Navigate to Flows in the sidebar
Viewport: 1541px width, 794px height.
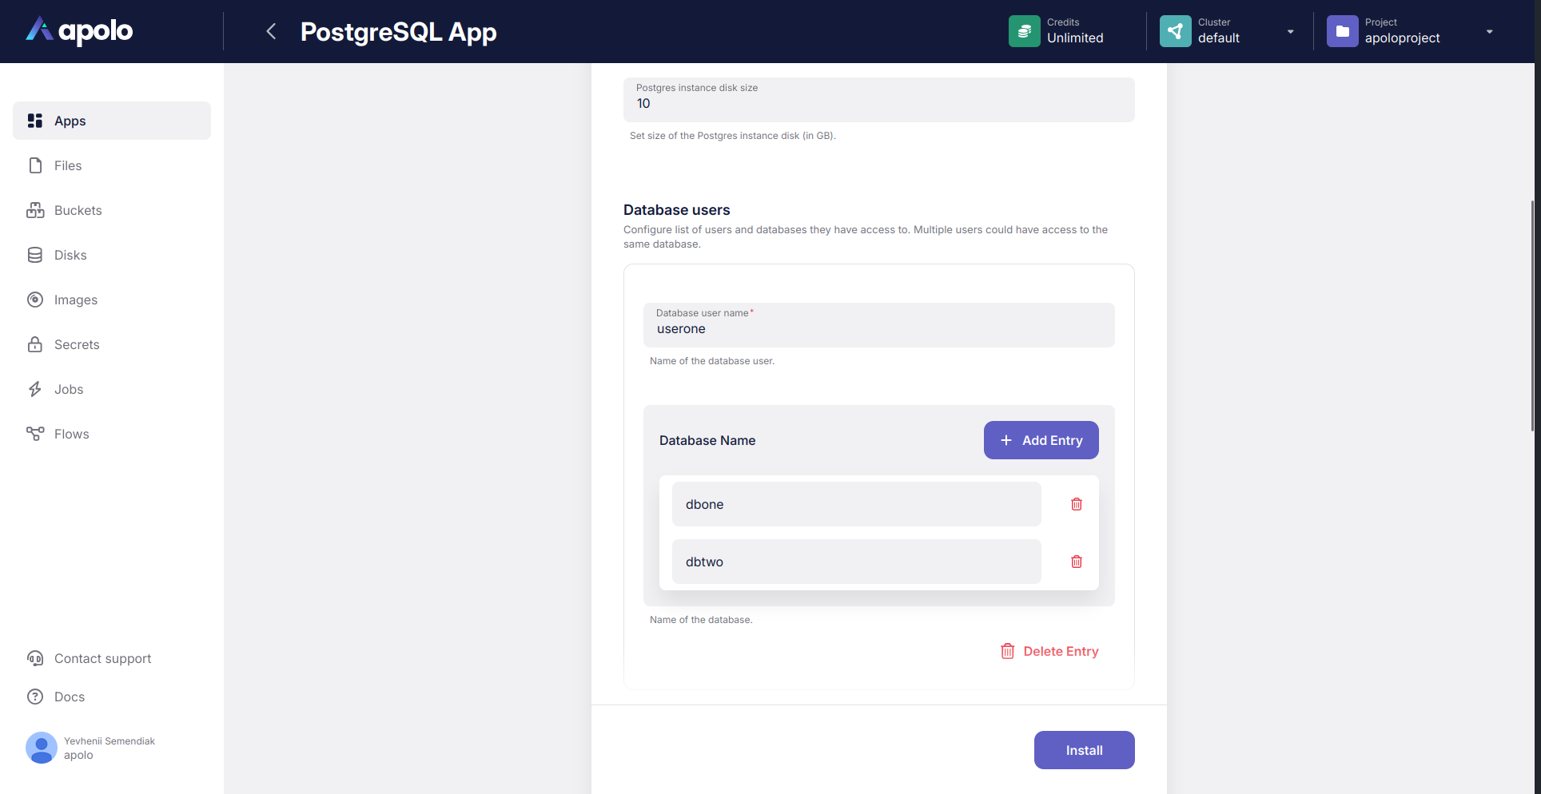coord(71,434)
